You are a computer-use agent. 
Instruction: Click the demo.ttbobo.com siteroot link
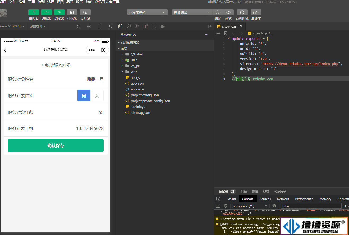[x=300, y=64]
